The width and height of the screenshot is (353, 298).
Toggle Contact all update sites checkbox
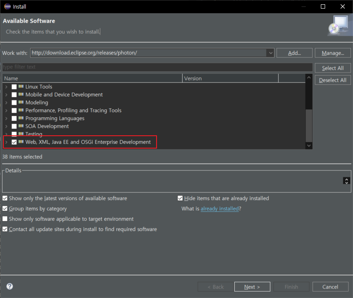5,229
